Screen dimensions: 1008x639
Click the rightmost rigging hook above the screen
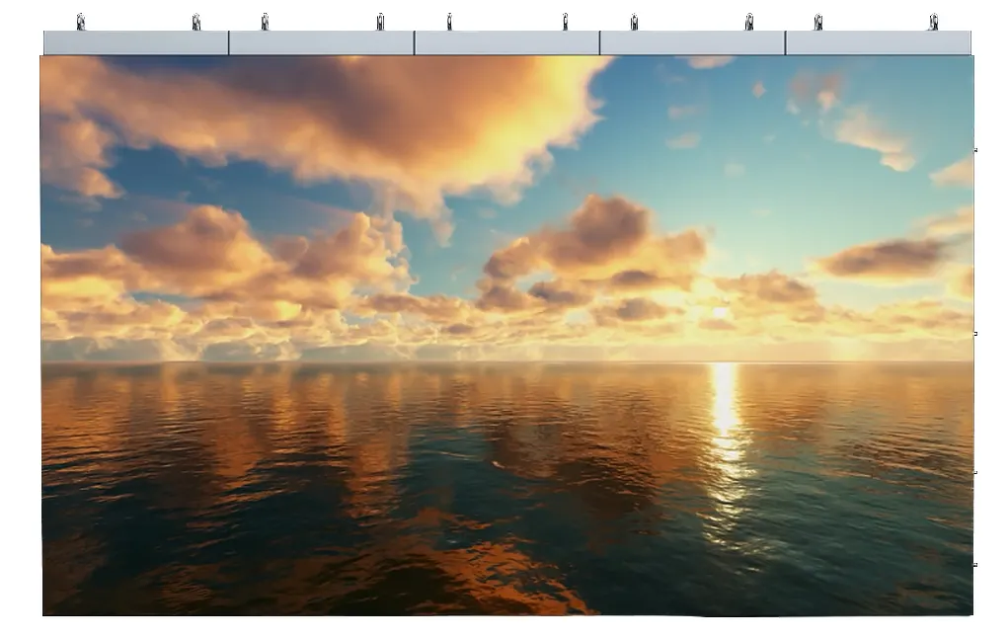click(933, 22)
